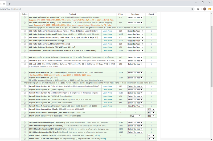The image size is (213, 141).
Task: Open Tax Year dropdown for W2 Mate Option #6
Action: coord(135,47)
